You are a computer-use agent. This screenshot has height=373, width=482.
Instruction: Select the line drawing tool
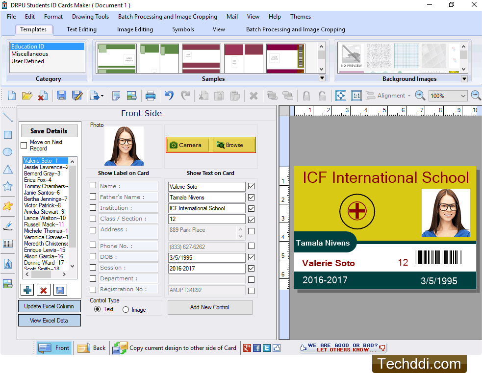(8, 117)
